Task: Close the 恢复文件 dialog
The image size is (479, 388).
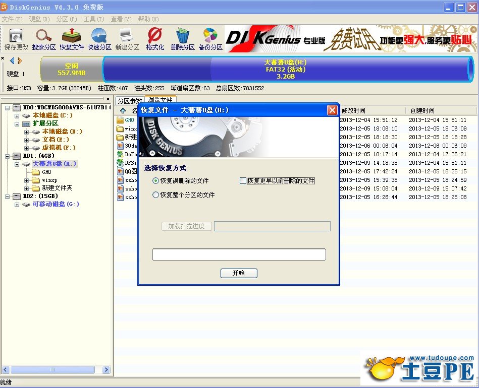Action: tap(332, 110)
